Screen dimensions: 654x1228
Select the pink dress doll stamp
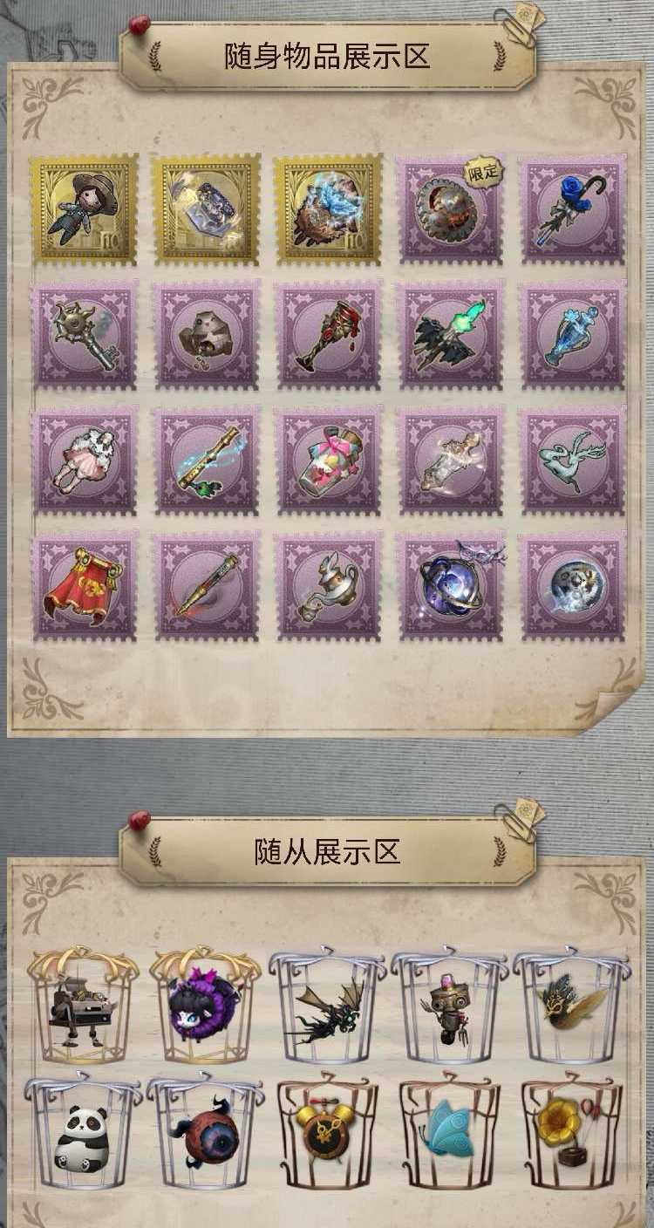click(x=84, y=460)
